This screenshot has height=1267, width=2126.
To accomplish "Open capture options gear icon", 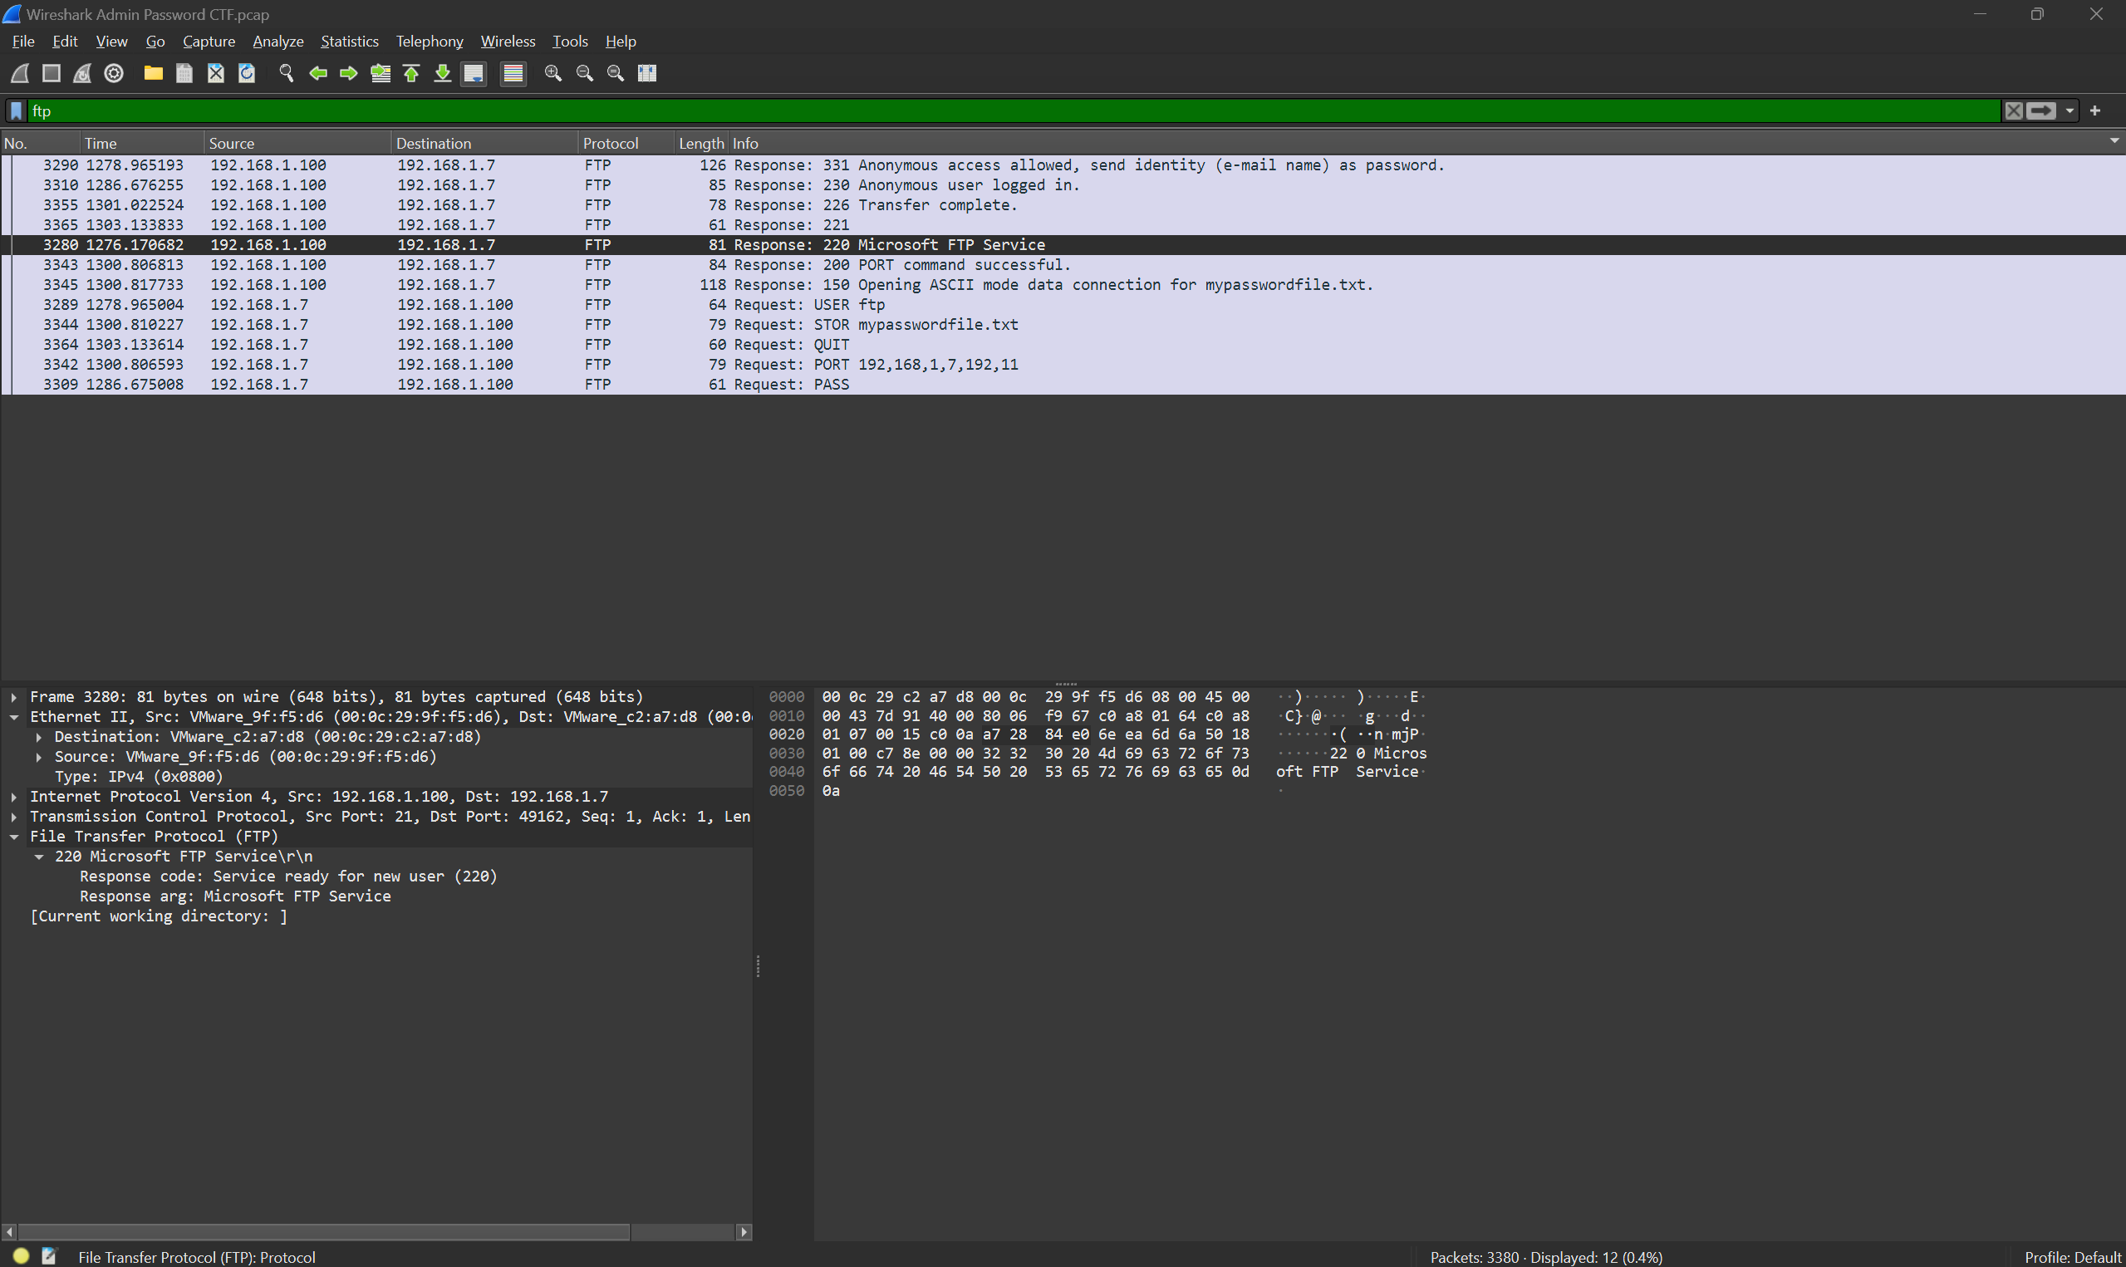I will [114, 73].
